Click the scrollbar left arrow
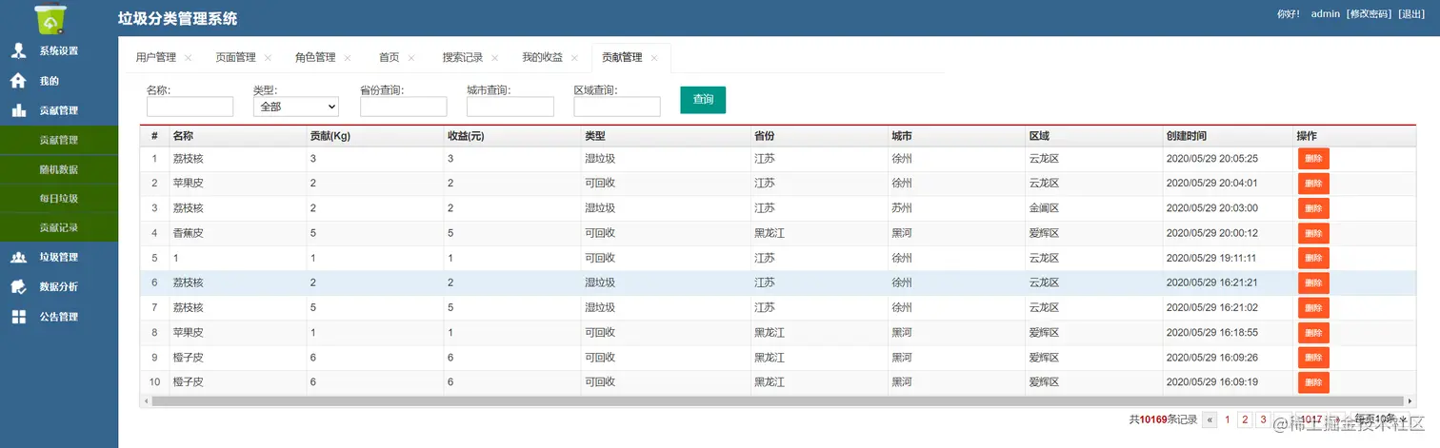The width and height of the screenshot is (1440, 448). click(x=146, y=401)
